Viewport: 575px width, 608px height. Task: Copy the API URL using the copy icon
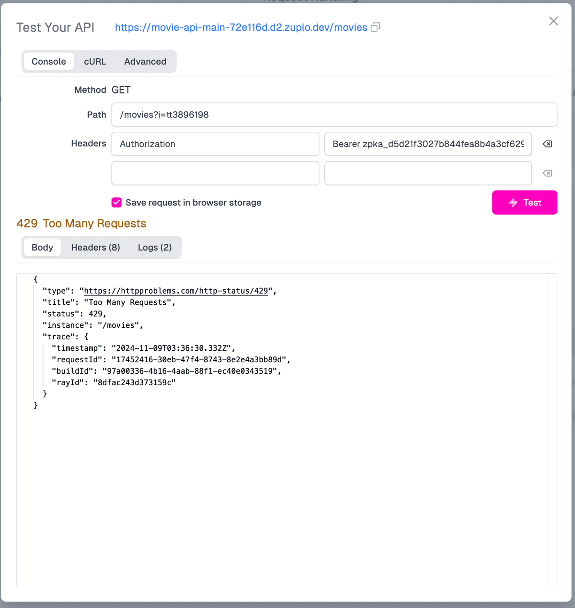[x=376, y=27]
